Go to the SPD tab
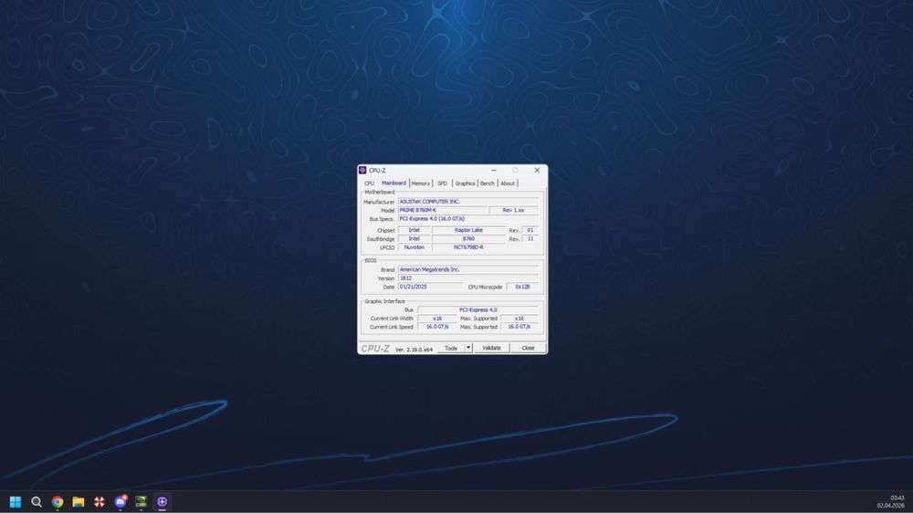 443,183
